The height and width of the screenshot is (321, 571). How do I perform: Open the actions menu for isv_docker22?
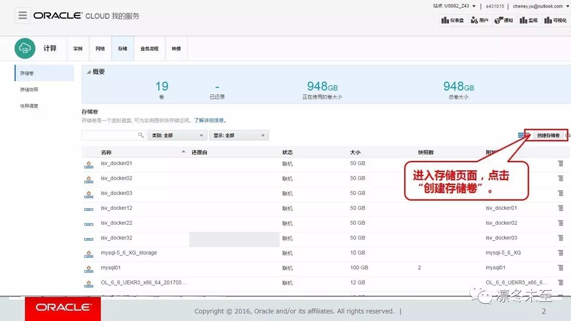coord(561,223)
